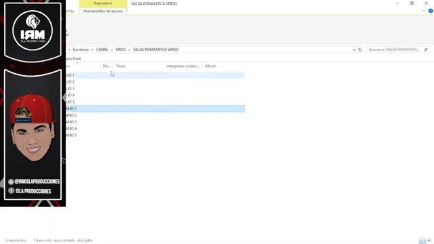
Task: Restore down the Explorer window
Action: pyautogui.click(x=412, y=3)
